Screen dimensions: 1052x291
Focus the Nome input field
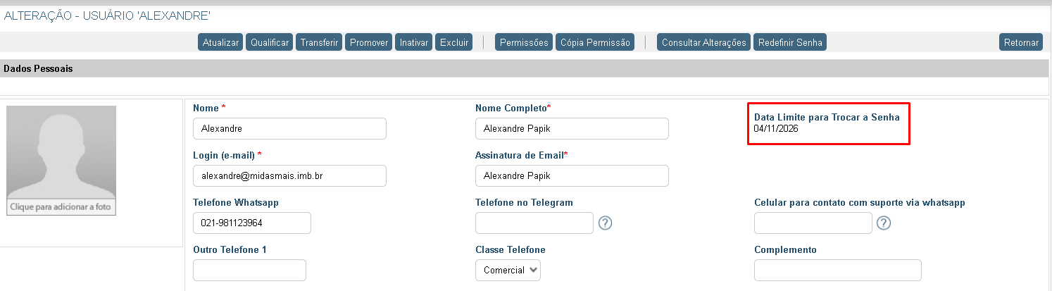pos(289,129)
